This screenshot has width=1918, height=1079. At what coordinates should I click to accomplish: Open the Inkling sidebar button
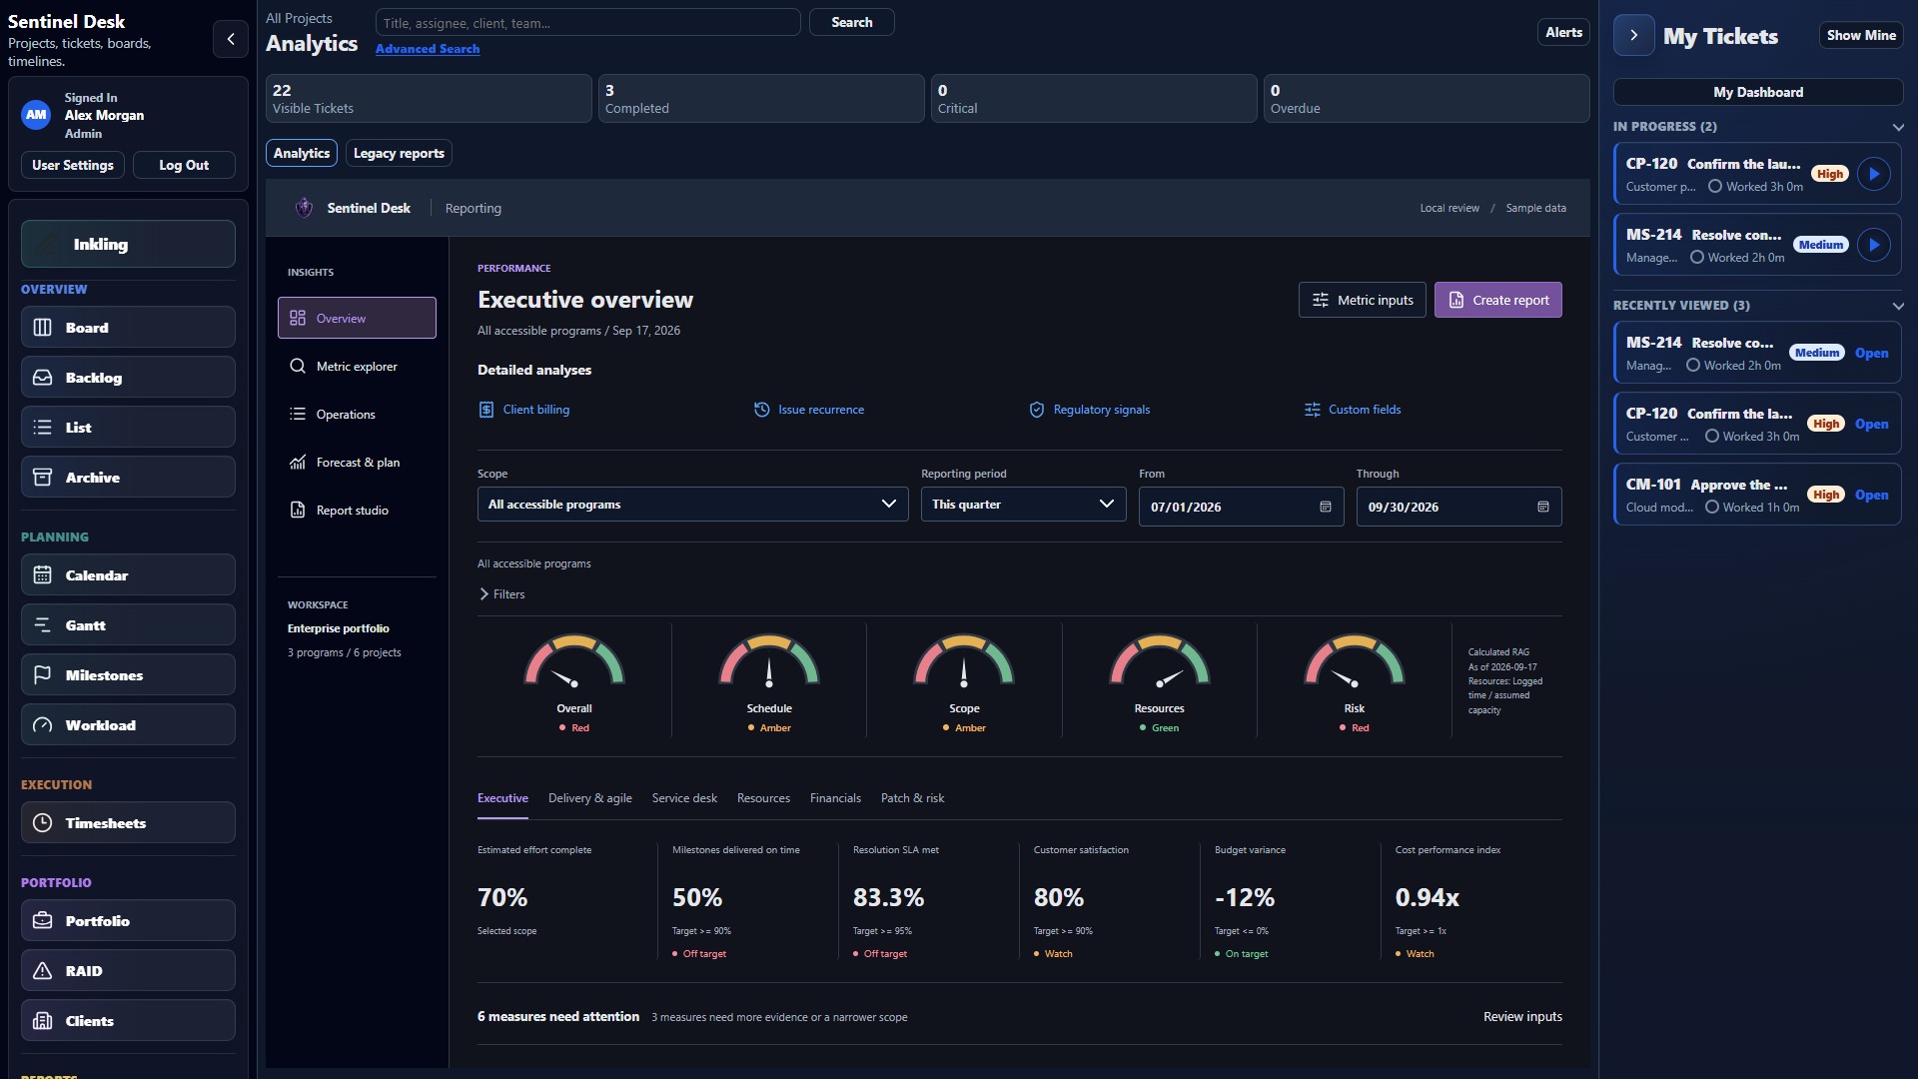coord(128,244)
